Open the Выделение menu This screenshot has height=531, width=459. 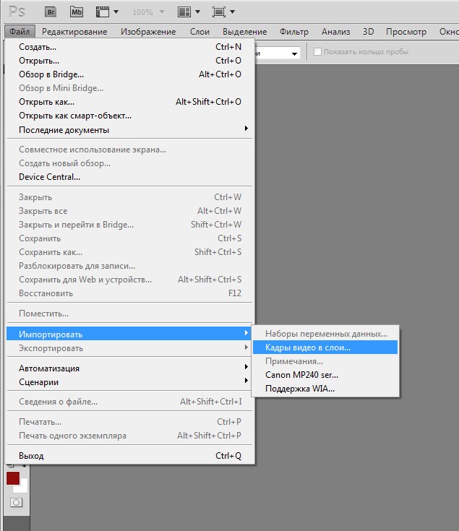click(x=244, y=32)
